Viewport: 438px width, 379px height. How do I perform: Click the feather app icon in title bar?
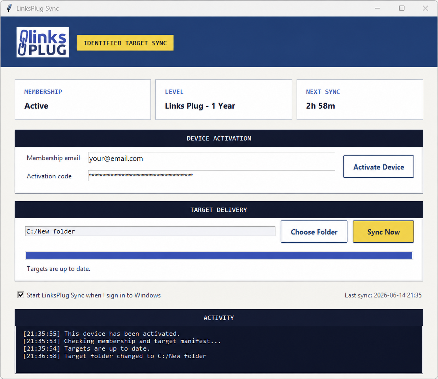pyautogui.click(x=9, y=8)
